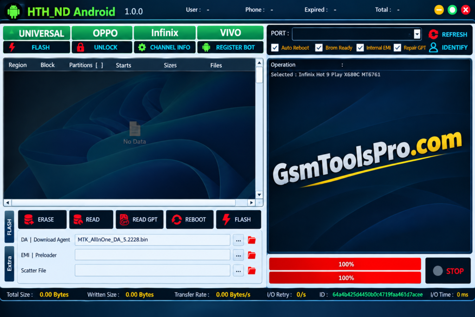Image resolution: width=475 pixels, height=317 pixels.
Task: Click the yellow minimize window button
Action: [x=439, y=10]
